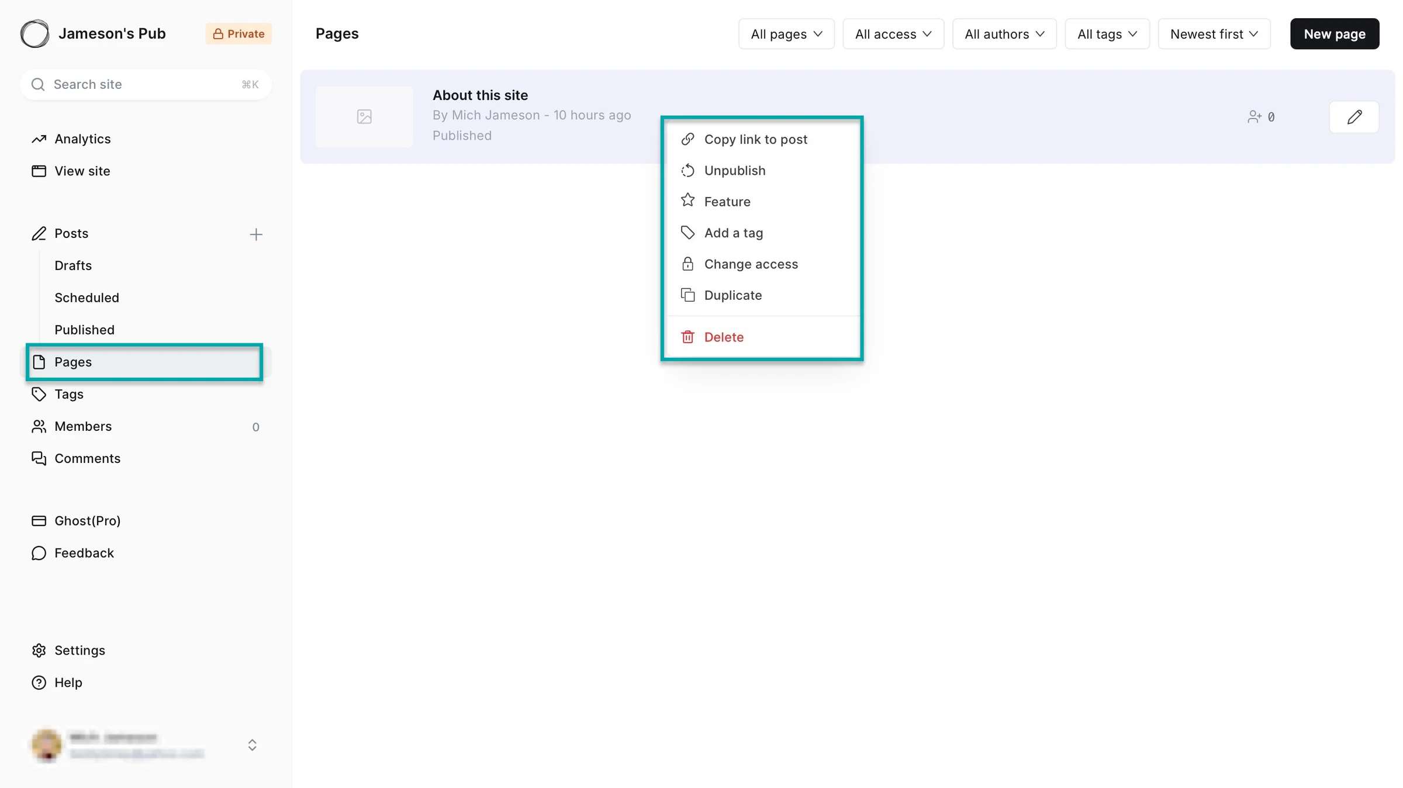Change sort order via Newest first dropdown

(x=1214, y=34)
